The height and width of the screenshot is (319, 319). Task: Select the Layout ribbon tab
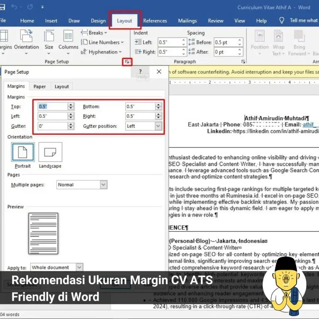pyautogui.click(x=125, y=21)
